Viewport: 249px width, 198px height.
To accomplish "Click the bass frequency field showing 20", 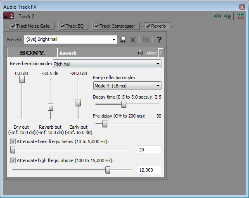I will pos(149,150).
